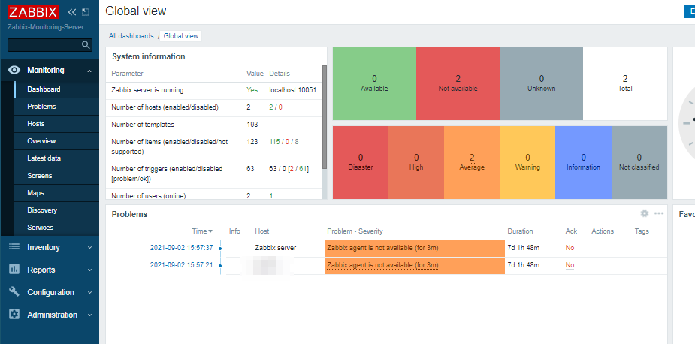
Task: Hide sidebar using the window icon
Action: tap(86, 12)
